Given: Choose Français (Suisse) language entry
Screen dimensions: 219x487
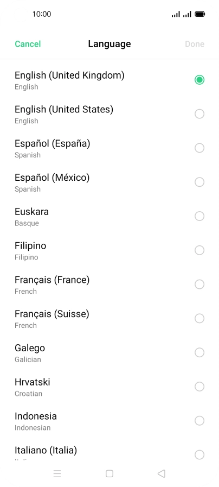Looking at the screenshot, I should (x=110, y=319).
